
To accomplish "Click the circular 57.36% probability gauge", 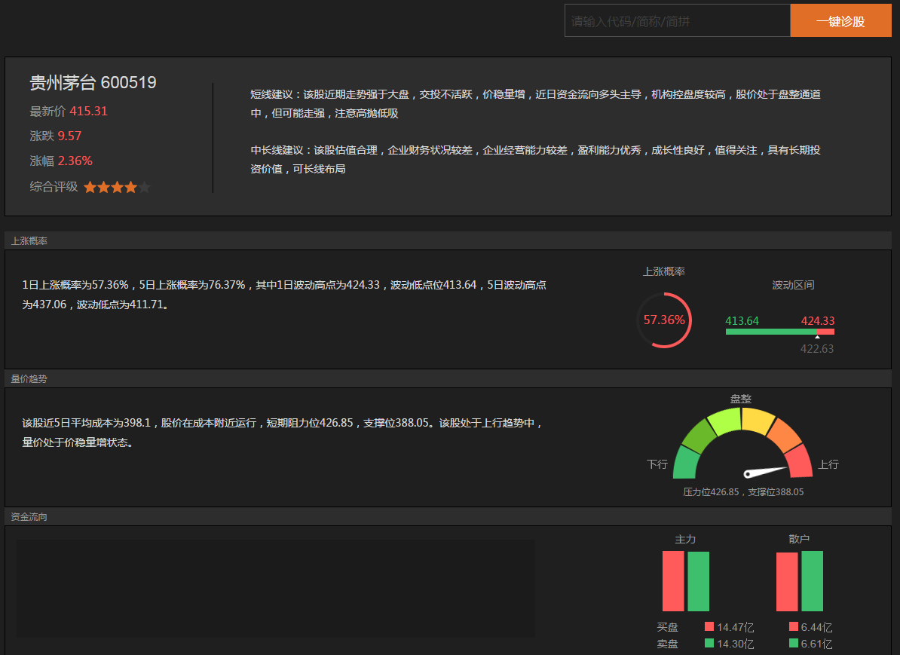I will (x=664, y=320).
